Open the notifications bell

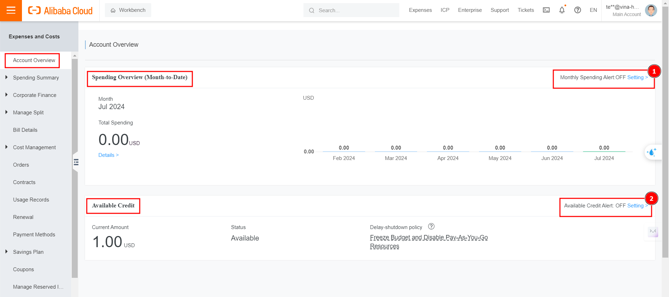tap(562, 10)
